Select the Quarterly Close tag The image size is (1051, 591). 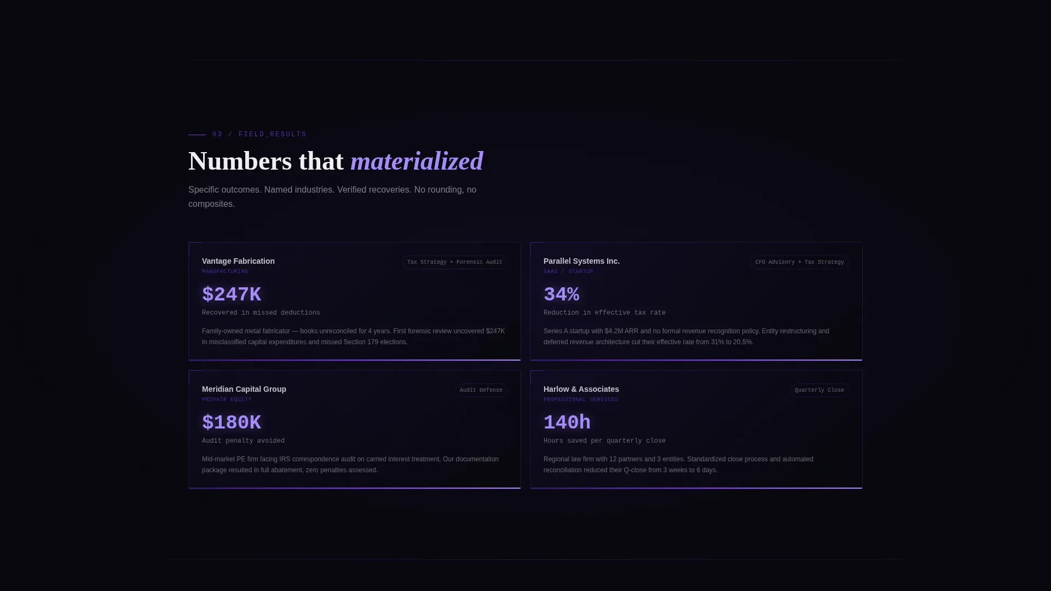click(819, 391)
